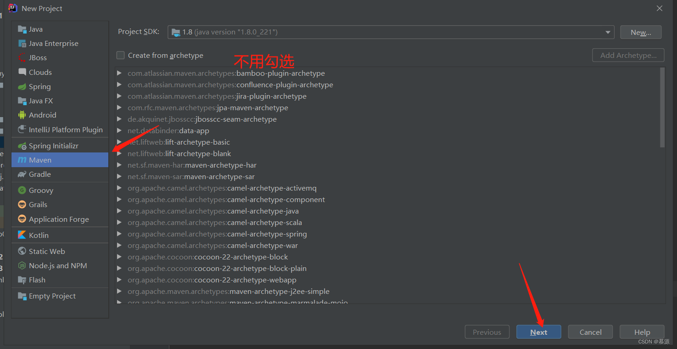Viewport: 677px width, 349px height.
Task: Open Help for New Project
Action: point(642,332)
